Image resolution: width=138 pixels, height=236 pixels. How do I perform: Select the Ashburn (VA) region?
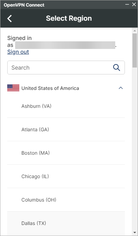[66, 106]
